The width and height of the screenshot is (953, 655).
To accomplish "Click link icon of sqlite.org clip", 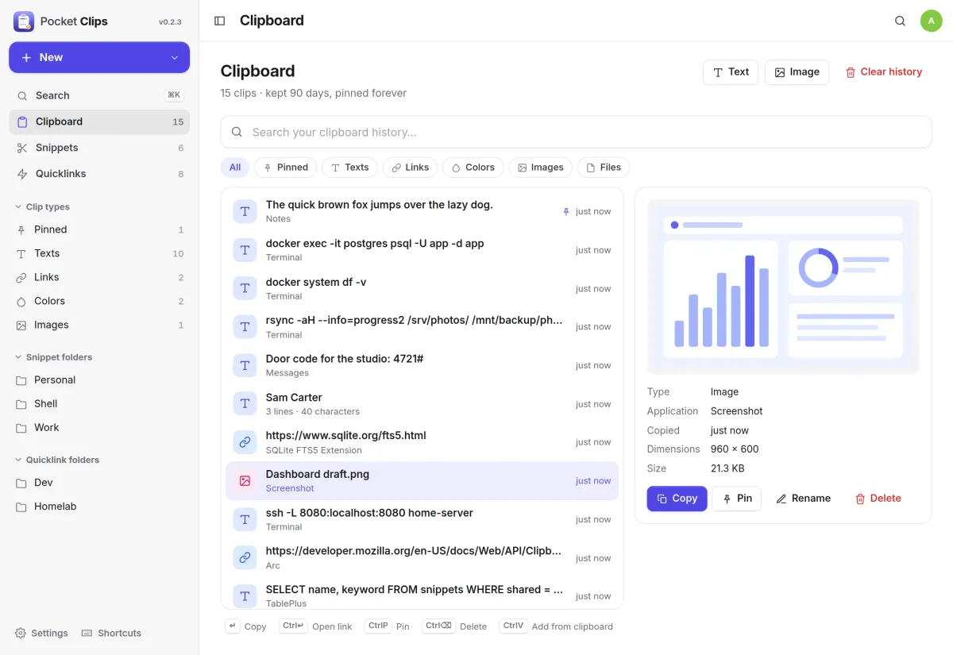I will pyautogui.click(x=245, y=442).
